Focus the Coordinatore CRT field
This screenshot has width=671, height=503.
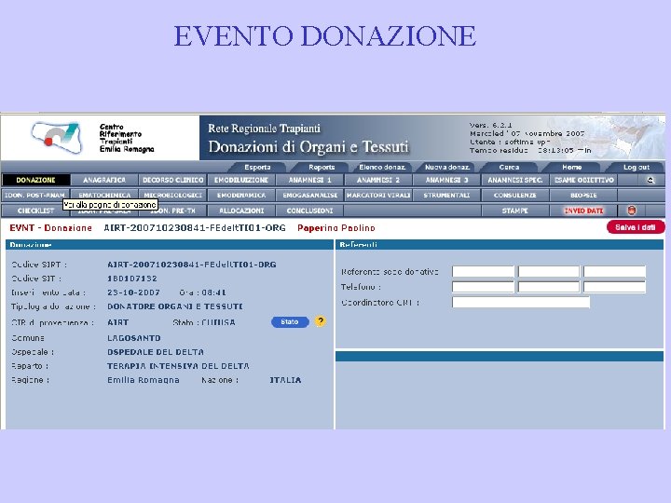(x=521, y=302)
